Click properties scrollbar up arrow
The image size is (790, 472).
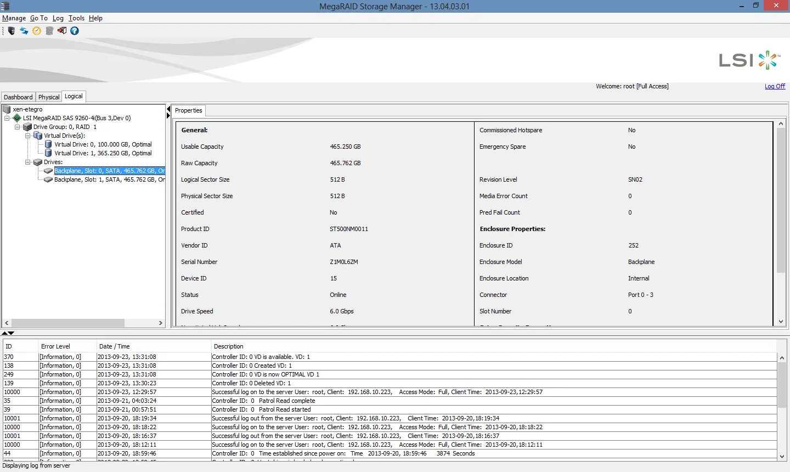click(x=781, y=124)
